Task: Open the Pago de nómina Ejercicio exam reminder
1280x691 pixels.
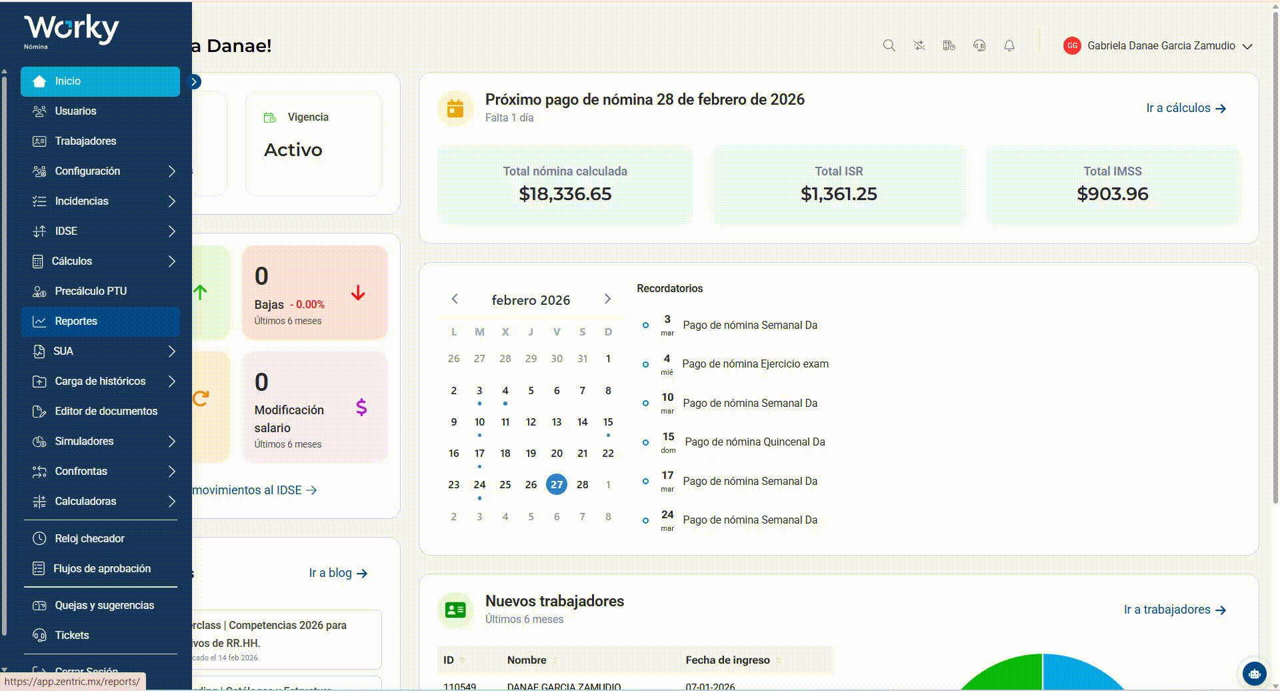Action: tap(755, 364)
